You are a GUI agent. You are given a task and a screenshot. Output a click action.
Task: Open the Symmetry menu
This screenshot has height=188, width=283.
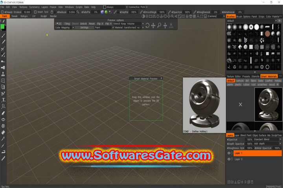(x=34, y=7)
